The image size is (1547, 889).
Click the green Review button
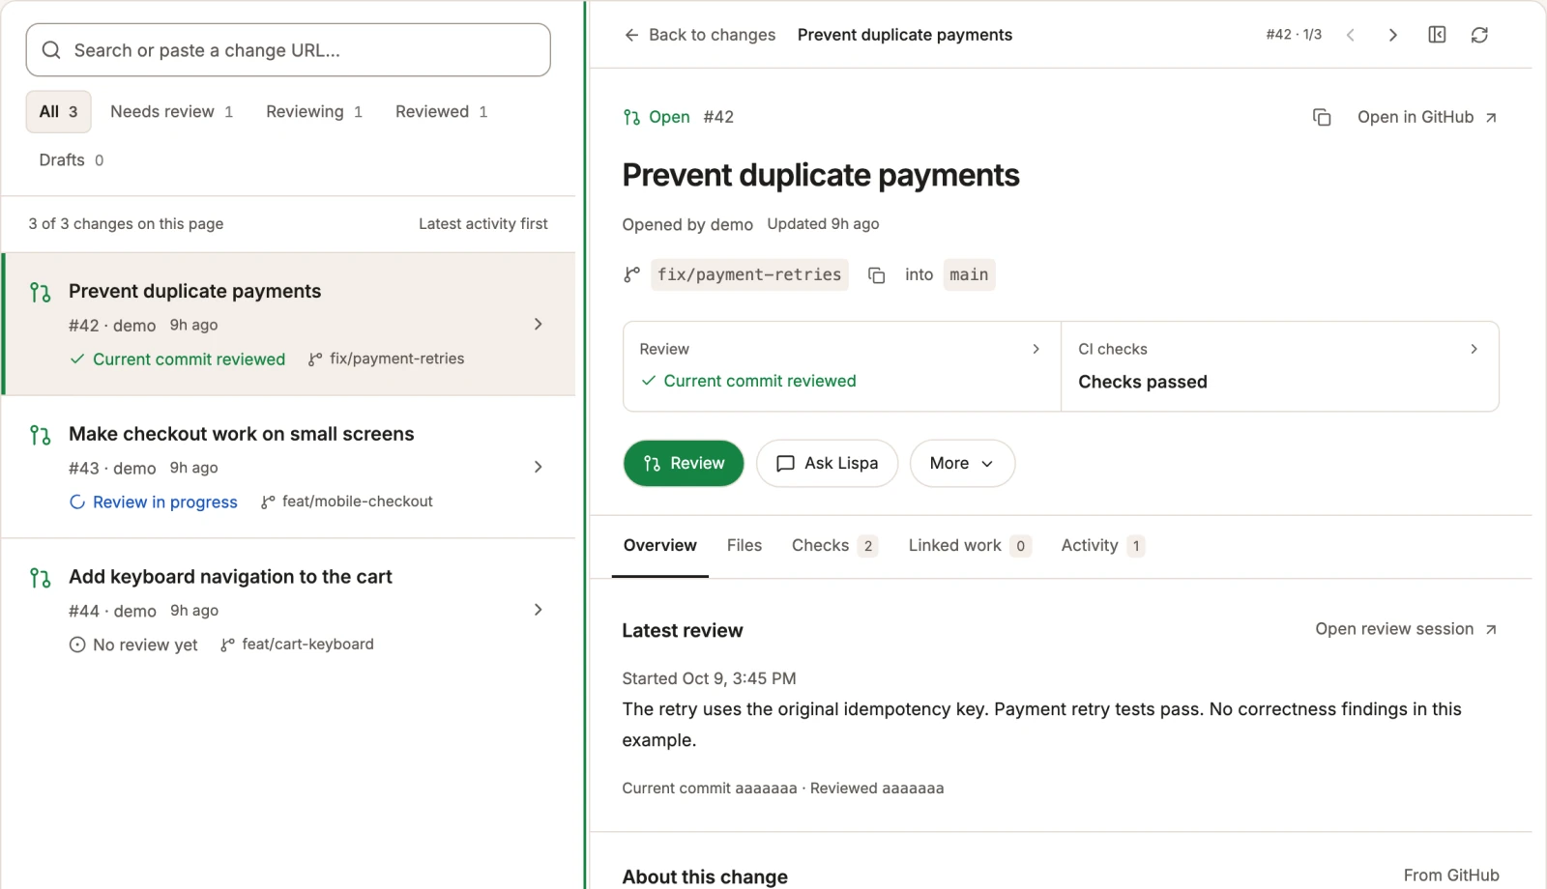(x=684, y=463)
